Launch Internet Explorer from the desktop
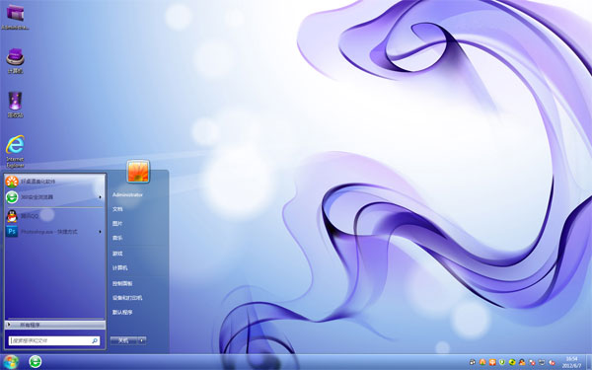 [15, 151]
